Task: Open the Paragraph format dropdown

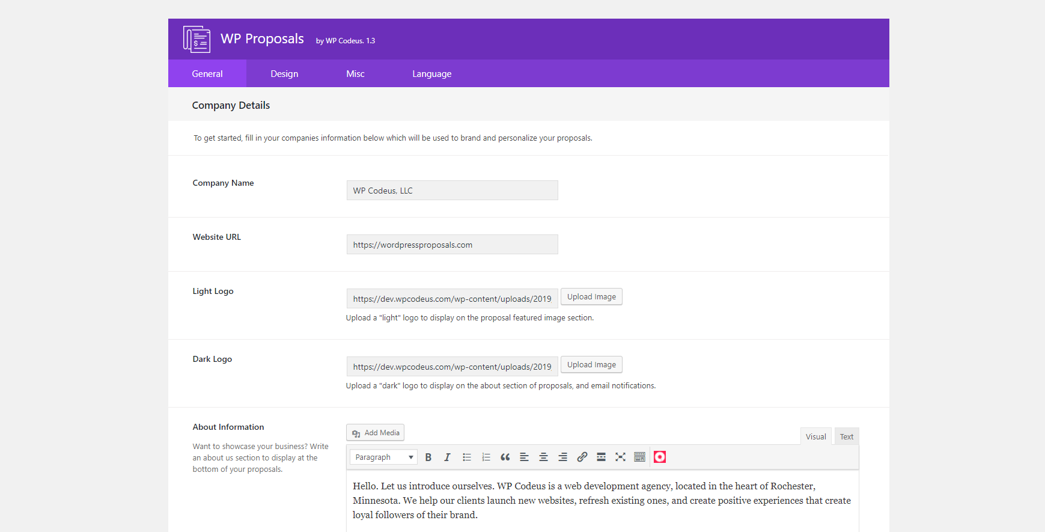Action: (384, 457)
